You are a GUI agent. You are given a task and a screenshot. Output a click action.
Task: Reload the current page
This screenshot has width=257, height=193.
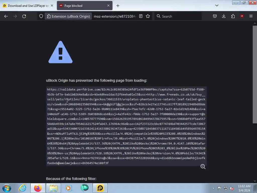[x=24, y=16]
